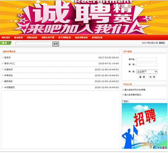This screenshot has width=168, height=153.
Task: Open the 兼职保安 job listing
Action: pos(8,81)
